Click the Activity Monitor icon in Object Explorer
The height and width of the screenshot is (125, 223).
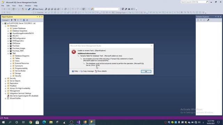tap(27, 20)
